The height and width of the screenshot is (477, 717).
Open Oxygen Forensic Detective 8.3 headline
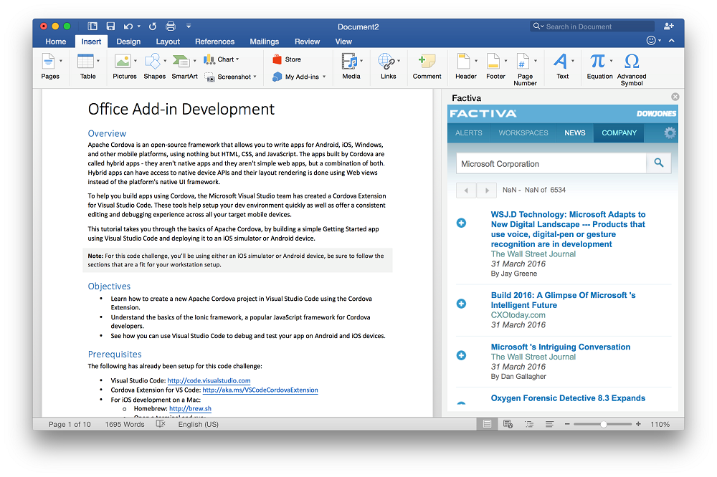568,398
